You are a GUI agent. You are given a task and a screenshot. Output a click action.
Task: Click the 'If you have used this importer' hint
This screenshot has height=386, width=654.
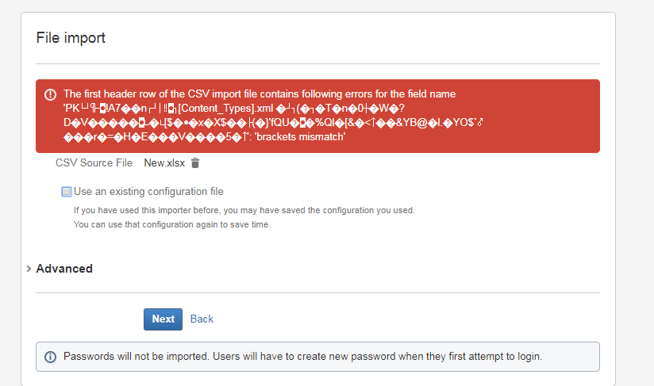click(244, 210)
